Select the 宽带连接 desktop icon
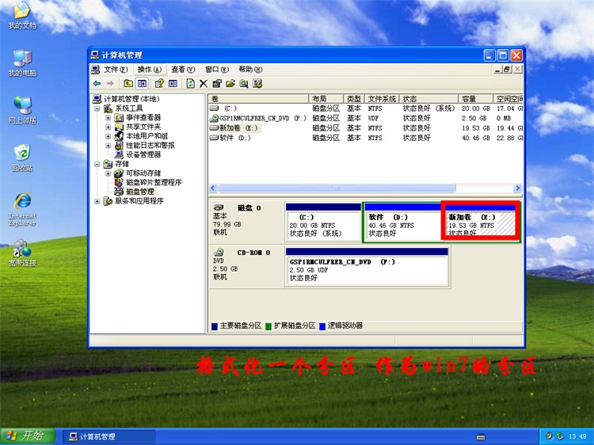 click(22, 253)
